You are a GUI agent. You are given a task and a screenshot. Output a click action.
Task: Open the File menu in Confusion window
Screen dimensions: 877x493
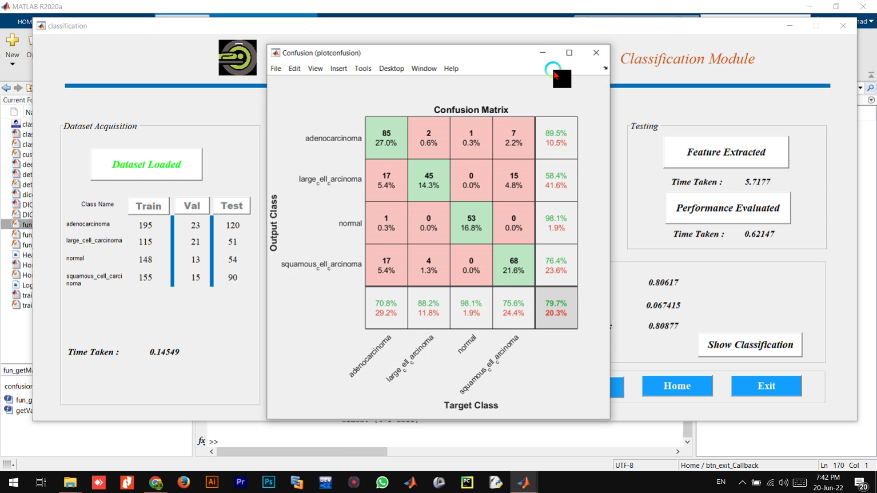(x=276, y=69)
